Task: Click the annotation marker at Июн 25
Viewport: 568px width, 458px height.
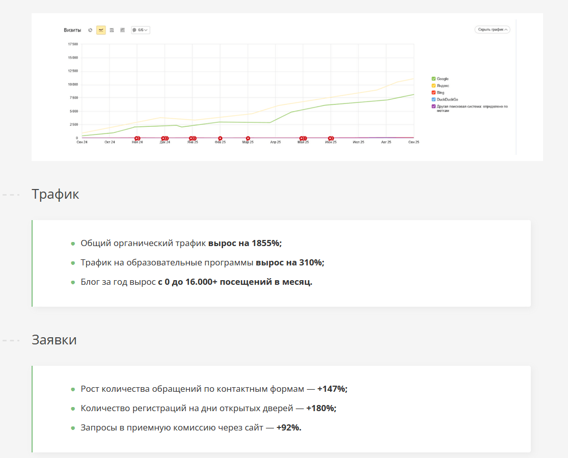Action: pos(331,139)
